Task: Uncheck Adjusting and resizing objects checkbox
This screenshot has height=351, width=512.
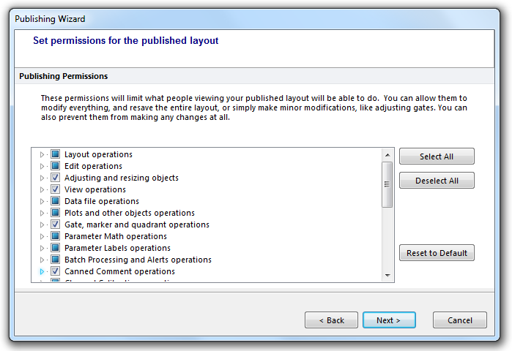Action: coord(55,178)
